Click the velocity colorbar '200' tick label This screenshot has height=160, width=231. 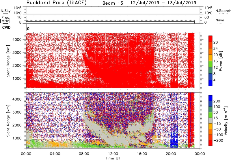click(217, 101)
